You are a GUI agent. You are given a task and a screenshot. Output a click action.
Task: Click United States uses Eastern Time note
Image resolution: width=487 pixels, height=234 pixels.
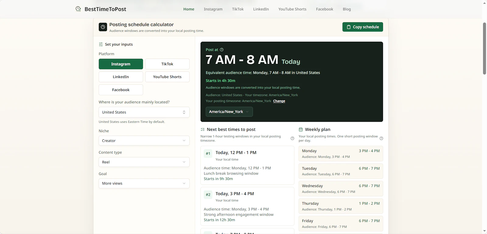click(x=132, y=122)
